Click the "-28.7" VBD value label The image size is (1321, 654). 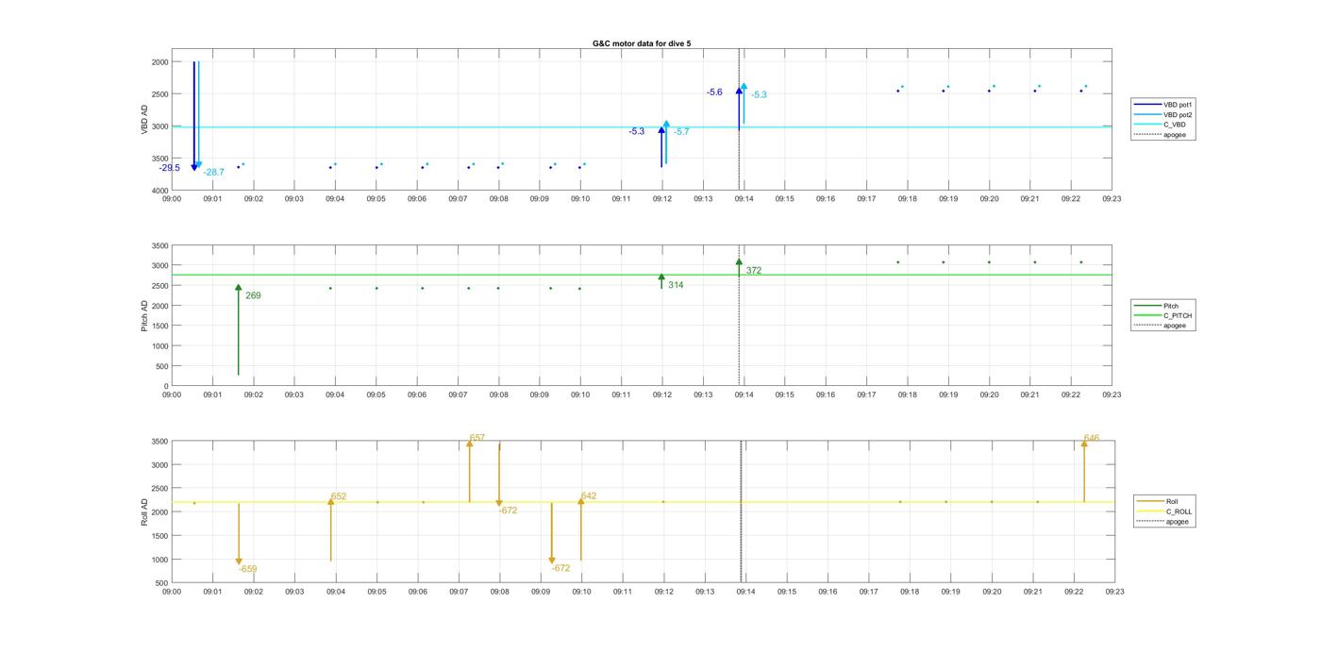coord(214,172)
